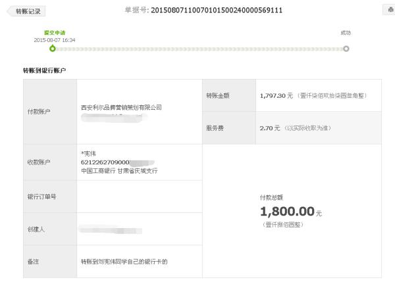Select payer company name 西安利尔品牌营销策划有限公司
This screenshot has width=395, height=284.
121,107
